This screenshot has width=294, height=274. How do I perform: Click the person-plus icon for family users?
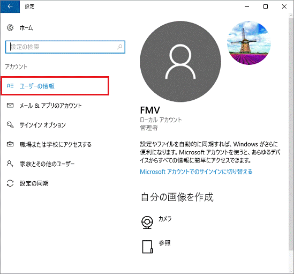point(10,164)
